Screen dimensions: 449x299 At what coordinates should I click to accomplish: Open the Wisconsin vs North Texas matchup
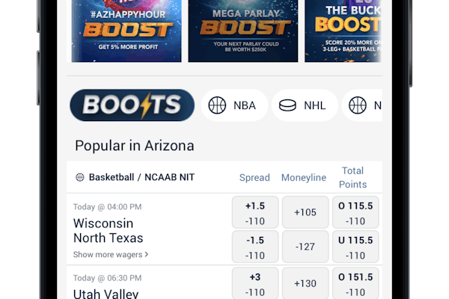click(108, 230)
